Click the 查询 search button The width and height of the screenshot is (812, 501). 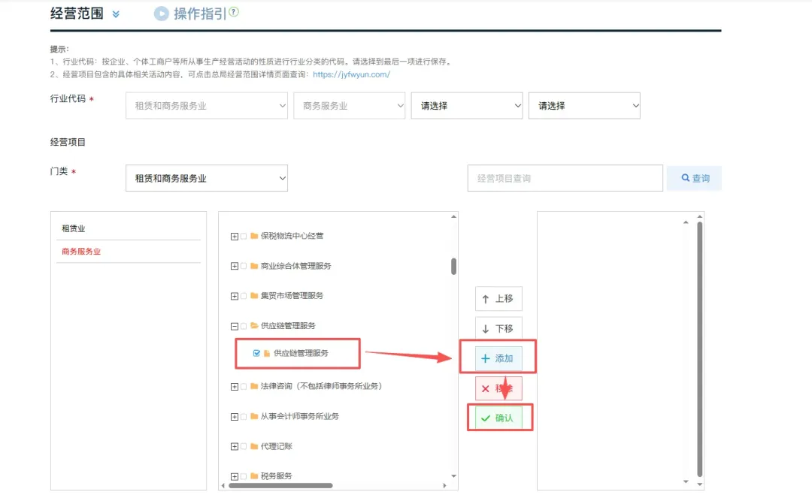pyautogui.click(x=693, y=178)
